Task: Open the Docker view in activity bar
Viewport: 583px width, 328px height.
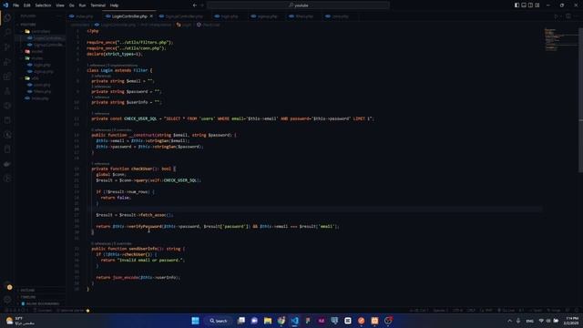Action: pos(7,164)
